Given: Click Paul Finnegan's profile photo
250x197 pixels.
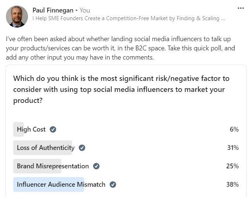Looking at the screenshot, I should click(x=17, y=17).
